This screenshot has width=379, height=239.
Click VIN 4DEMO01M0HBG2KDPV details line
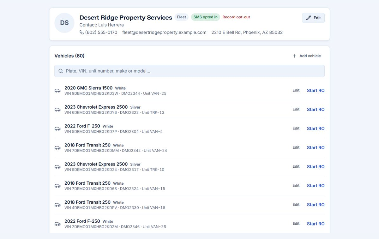coord(115,207)
